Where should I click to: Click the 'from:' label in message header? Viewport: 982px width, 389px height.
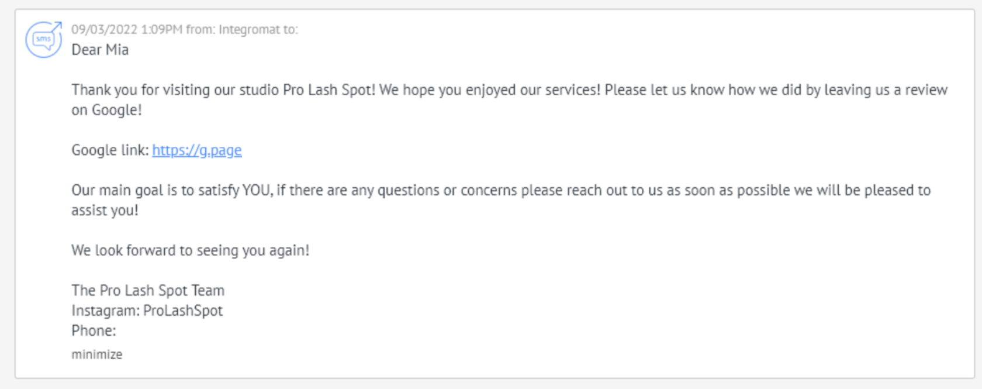[200, 30]
